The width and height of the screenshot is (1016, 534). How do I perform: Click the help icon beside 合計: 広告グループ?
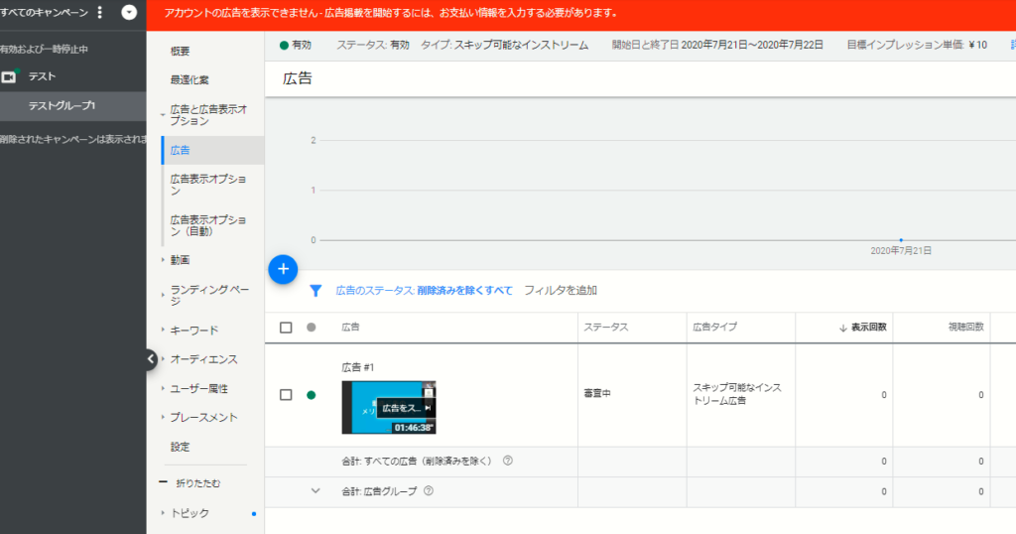coord(429,490)
